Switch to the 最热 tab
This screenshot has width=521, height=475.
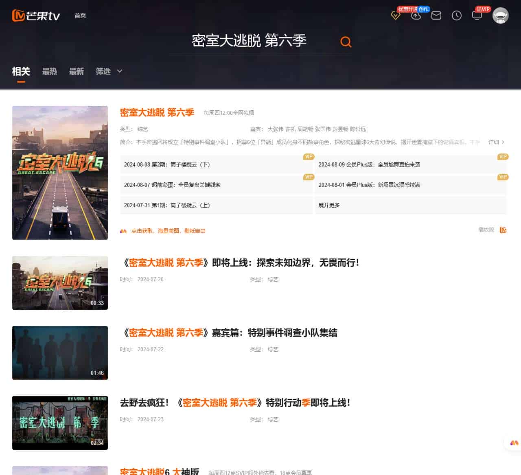[50, 71]
